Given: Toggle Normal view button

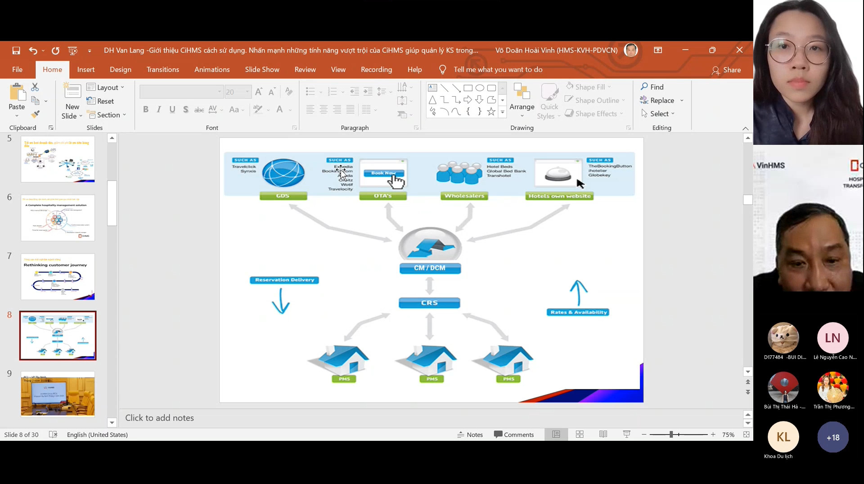Looking at the screenshot, I should 556,435.
